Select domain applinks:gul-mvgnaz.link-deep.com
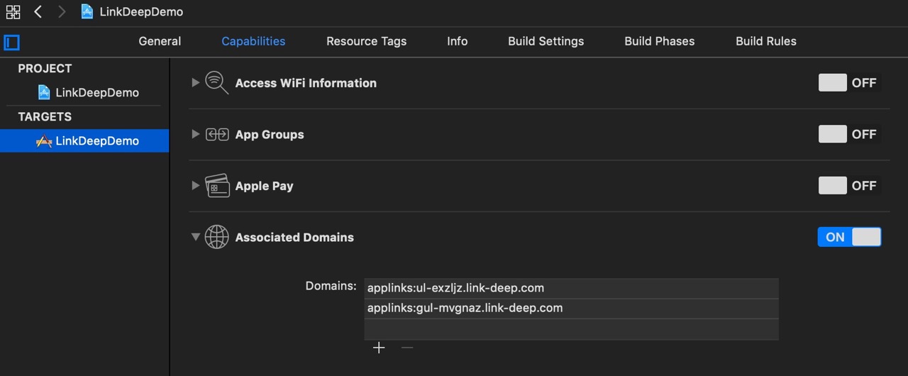This screenshot has width=908, height=376. (571, 308)
